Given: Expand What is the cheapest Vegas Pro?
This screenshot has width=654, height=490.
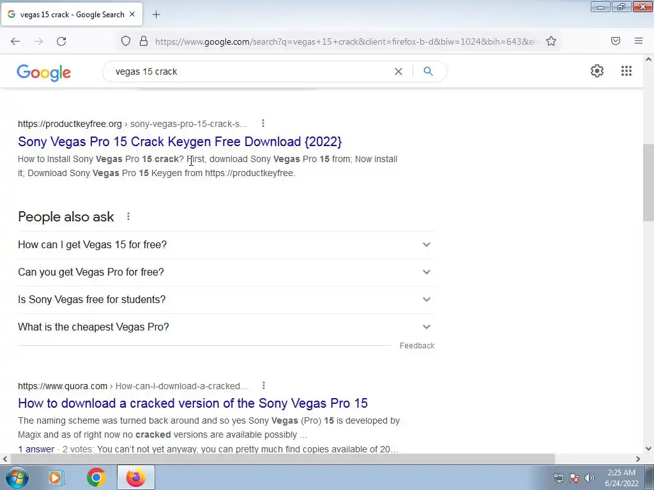Looking at the screenshot, I should 226,327.
